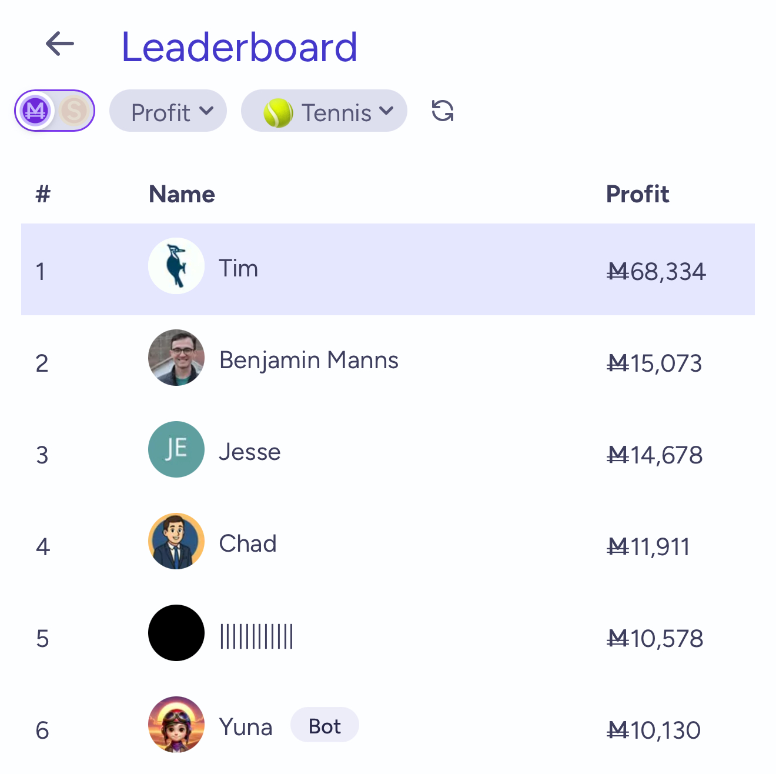Click the tennis ball icon in the filter
The image size is (776, 774).
click(278, 112)
